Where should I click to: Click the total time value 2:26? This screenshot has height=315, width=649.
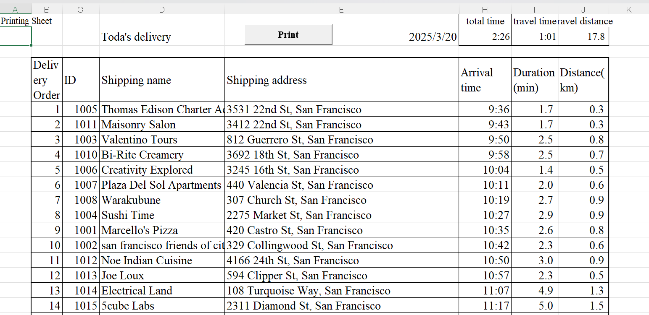(x=485, y=37)
